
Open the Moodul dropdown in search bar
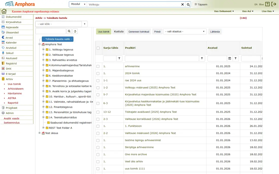(78, 4)
